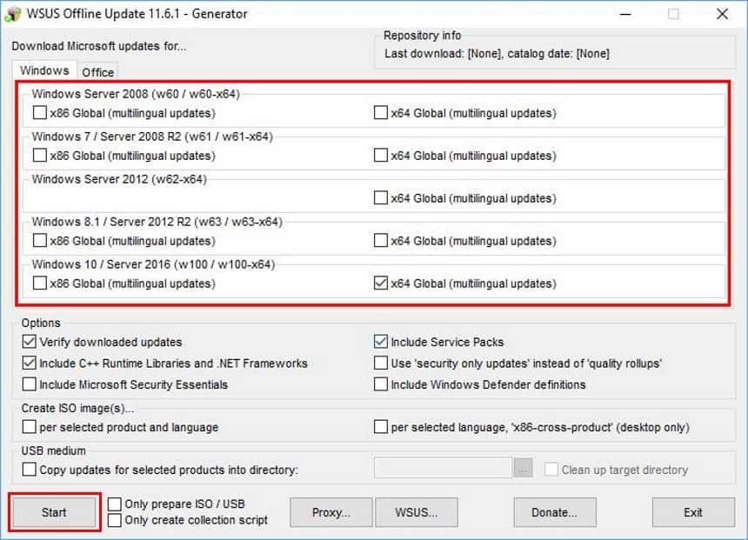Click the Exit button

point(693,512)
